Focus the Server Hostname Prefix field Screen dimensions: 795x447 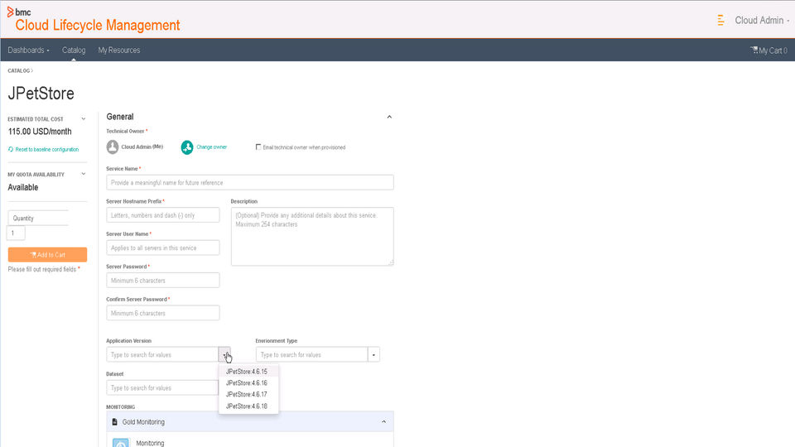pos(163,215)
